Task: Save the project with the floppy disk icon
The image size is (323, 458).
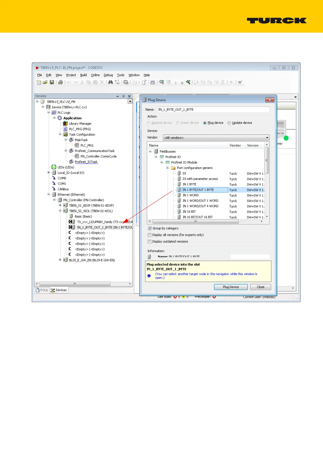Action: [52, 82]
